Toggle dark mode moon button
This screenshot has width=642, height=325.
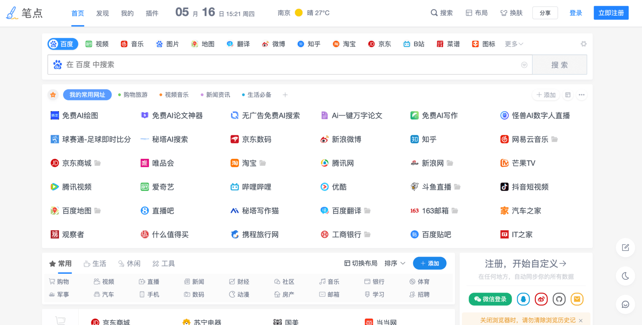pos(625,276)
